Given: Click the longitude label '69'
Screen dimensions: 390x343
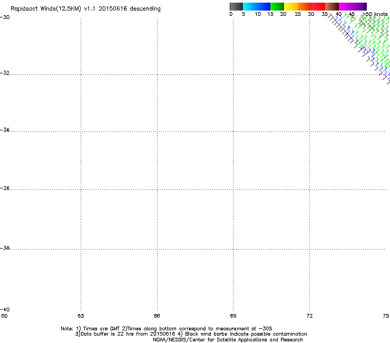Looking at the screenshot, I should 233,316.
